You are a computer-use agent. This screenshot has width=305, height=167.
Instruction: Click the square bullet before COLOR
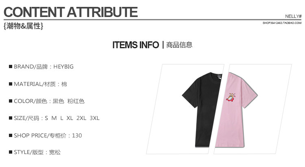pos(11,101)
